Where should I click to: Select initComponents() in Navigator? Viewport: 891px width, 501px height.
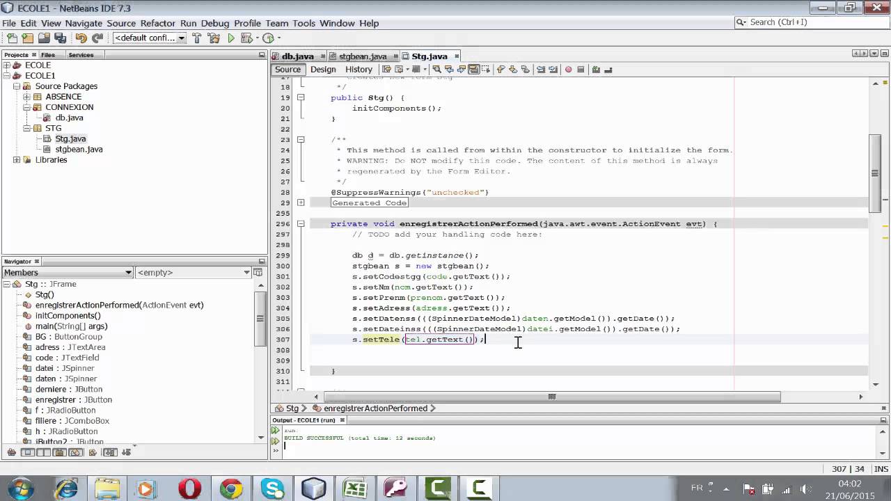68,315
